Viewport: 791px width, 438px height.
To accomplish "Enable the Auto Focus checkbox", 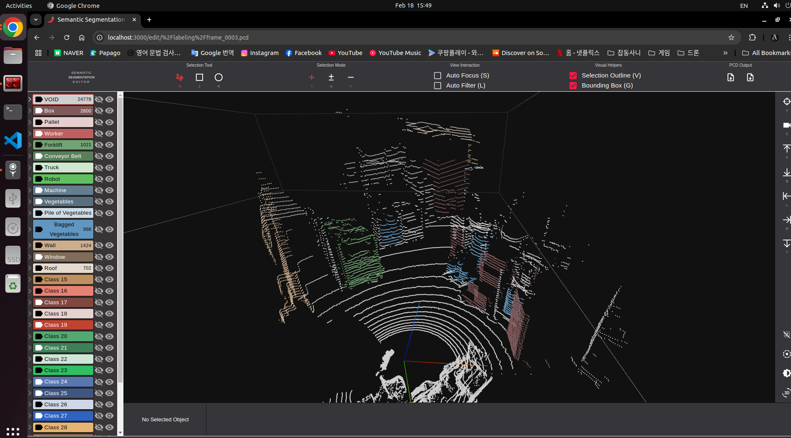I will click(437, 75).
